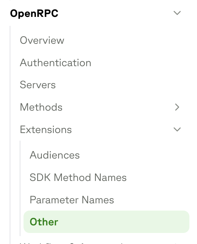Click the word Names in SDK Method Names
The height and width of the screenshot is (244, 197).
(x=110, y=177)
